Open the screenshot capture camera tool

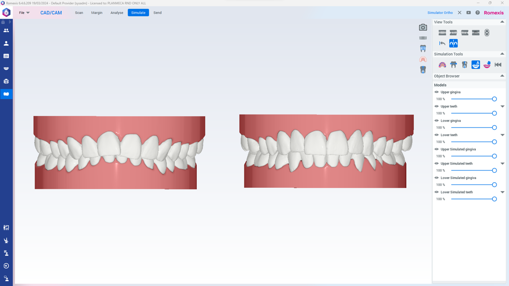pyautogui.click(x=423, y=28)
